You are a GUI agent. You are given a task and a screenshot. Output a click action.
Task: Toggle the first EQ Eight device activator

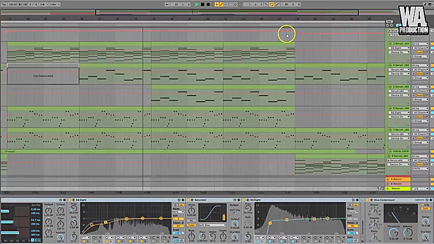point(70,200)
